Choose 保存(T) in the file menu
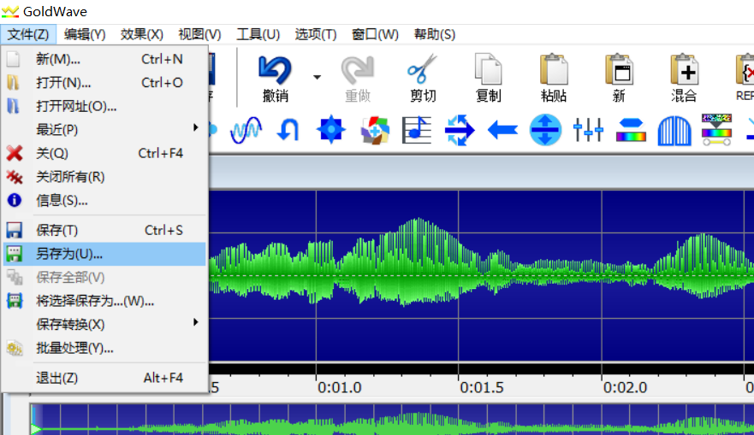Viewport: 754px width, 435px height. pyautogui.click(x=104, y=231)
